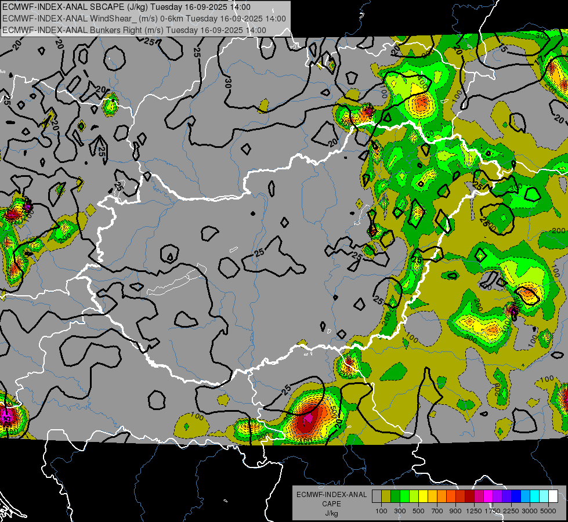Select the pure yellow legend swatch
Viewport: 568px width, 522px height.
click(x=423, y=496)
